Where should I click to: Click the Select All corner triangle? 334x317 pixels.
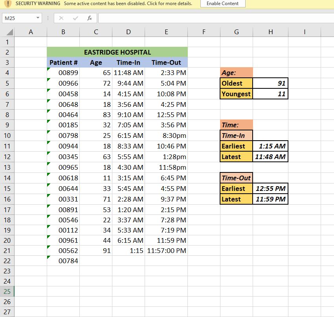(10, 32)
